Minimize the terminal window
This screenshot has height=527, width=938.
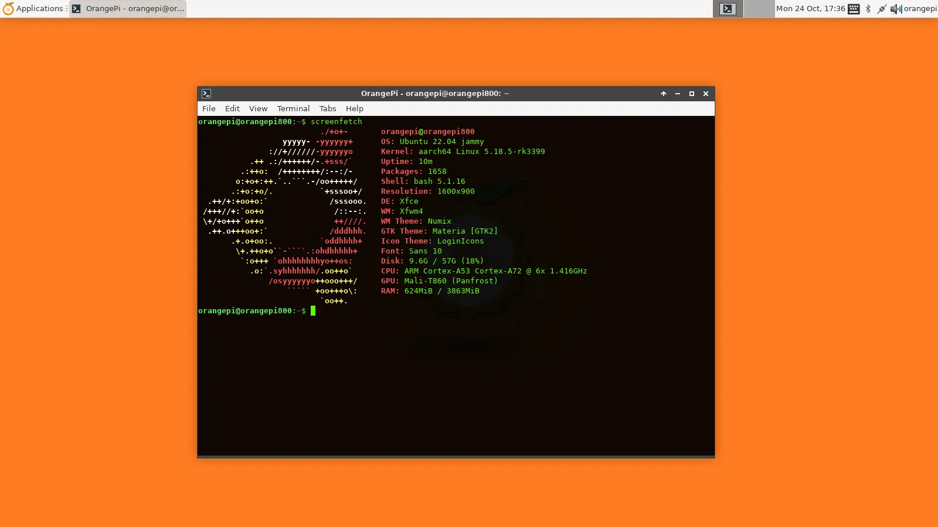pos(678,94)
